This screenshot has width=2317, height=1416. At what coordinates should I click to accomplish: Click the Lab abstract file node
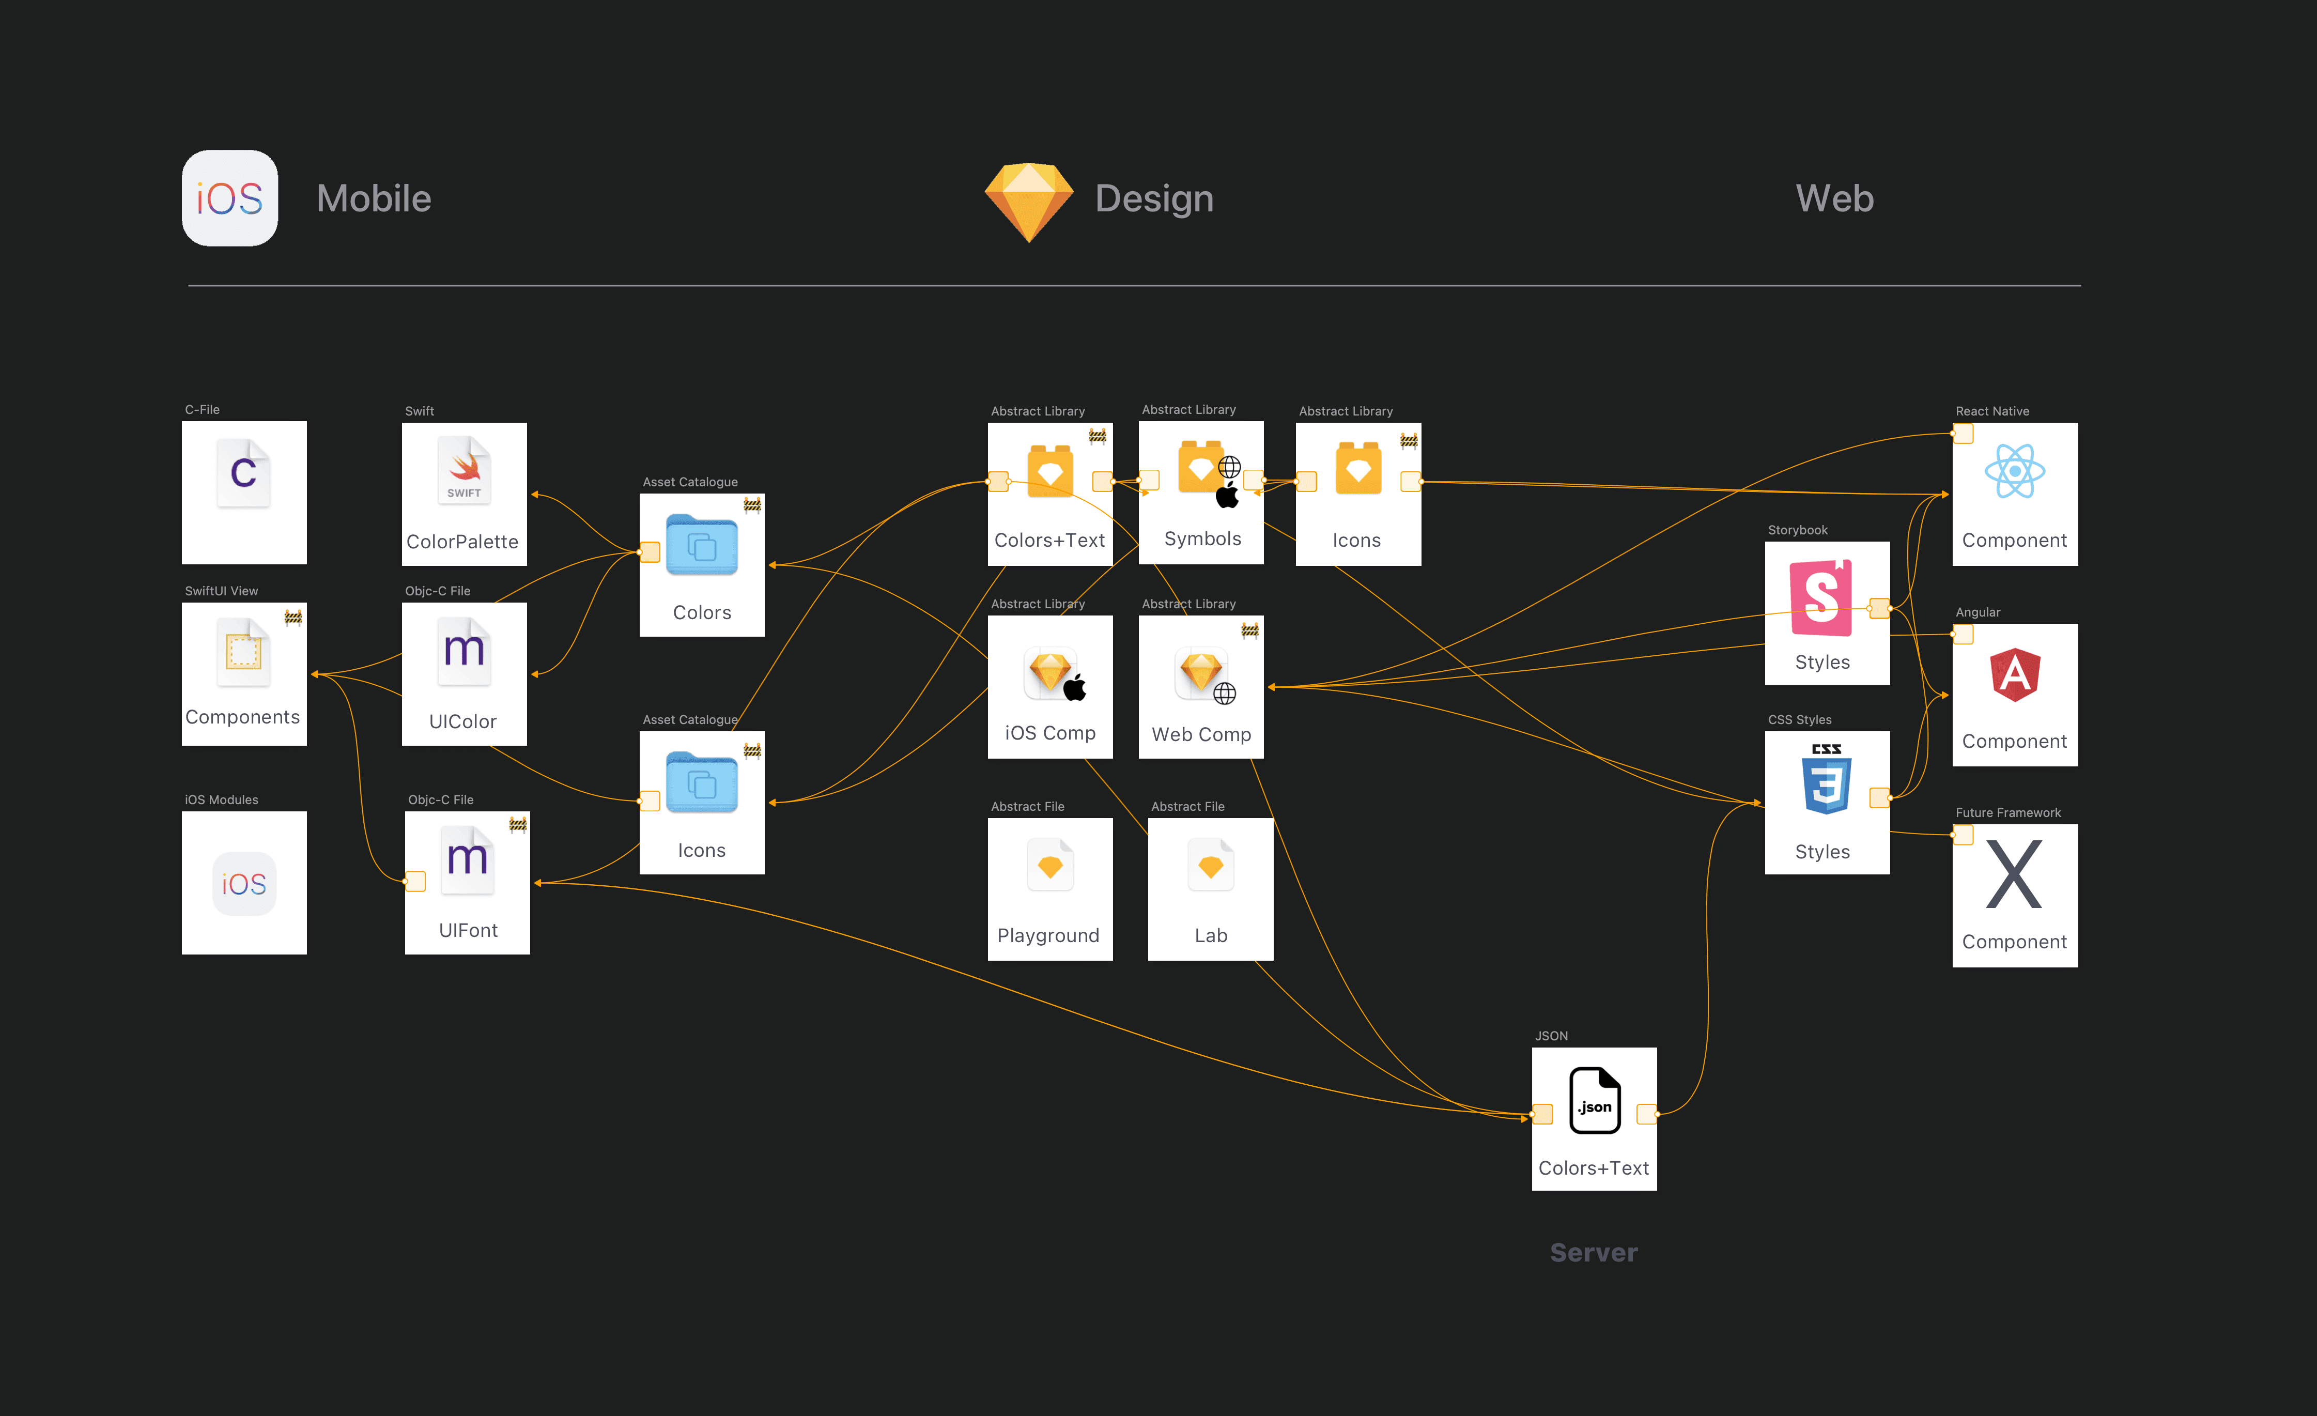click(1210, 888)
